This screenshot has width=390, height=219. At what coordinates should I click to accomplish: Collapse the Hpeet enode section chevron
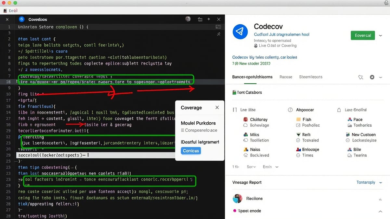point(380,212)
